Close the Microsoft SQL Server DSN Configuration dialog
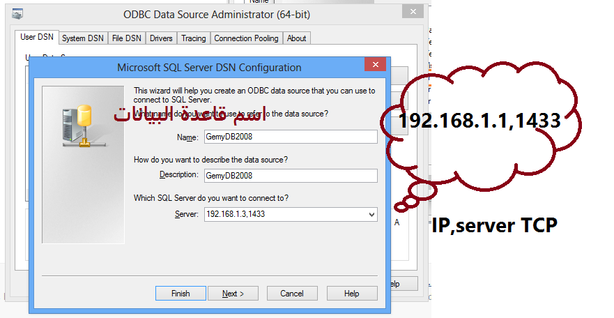Viewport: 614px width, 318px height. click(375, 65)
